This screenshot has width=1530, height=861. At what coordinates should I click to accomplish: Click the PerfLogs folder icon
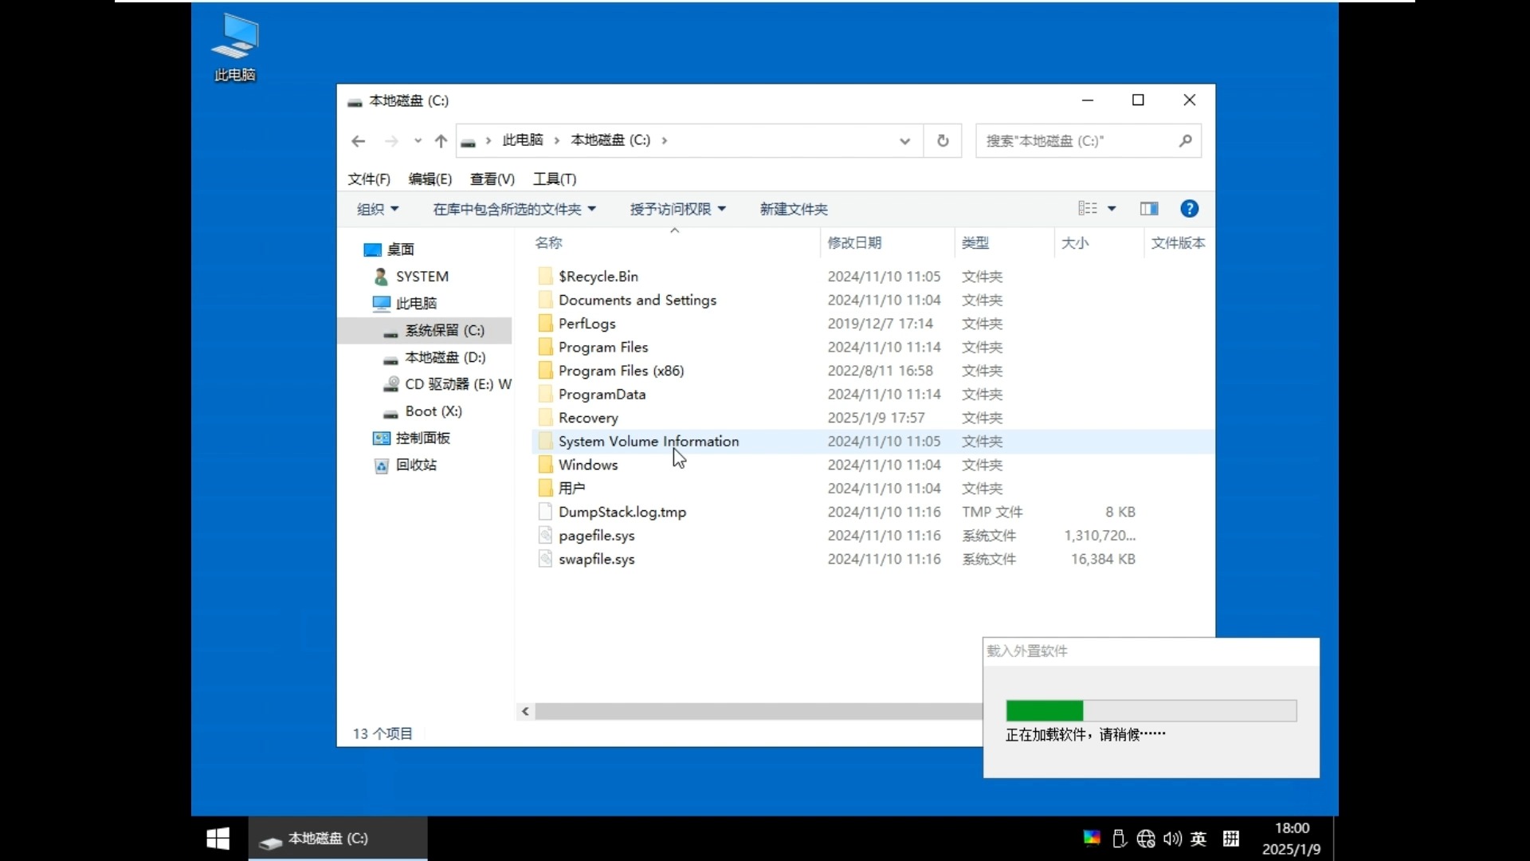[x=546, y=323]
